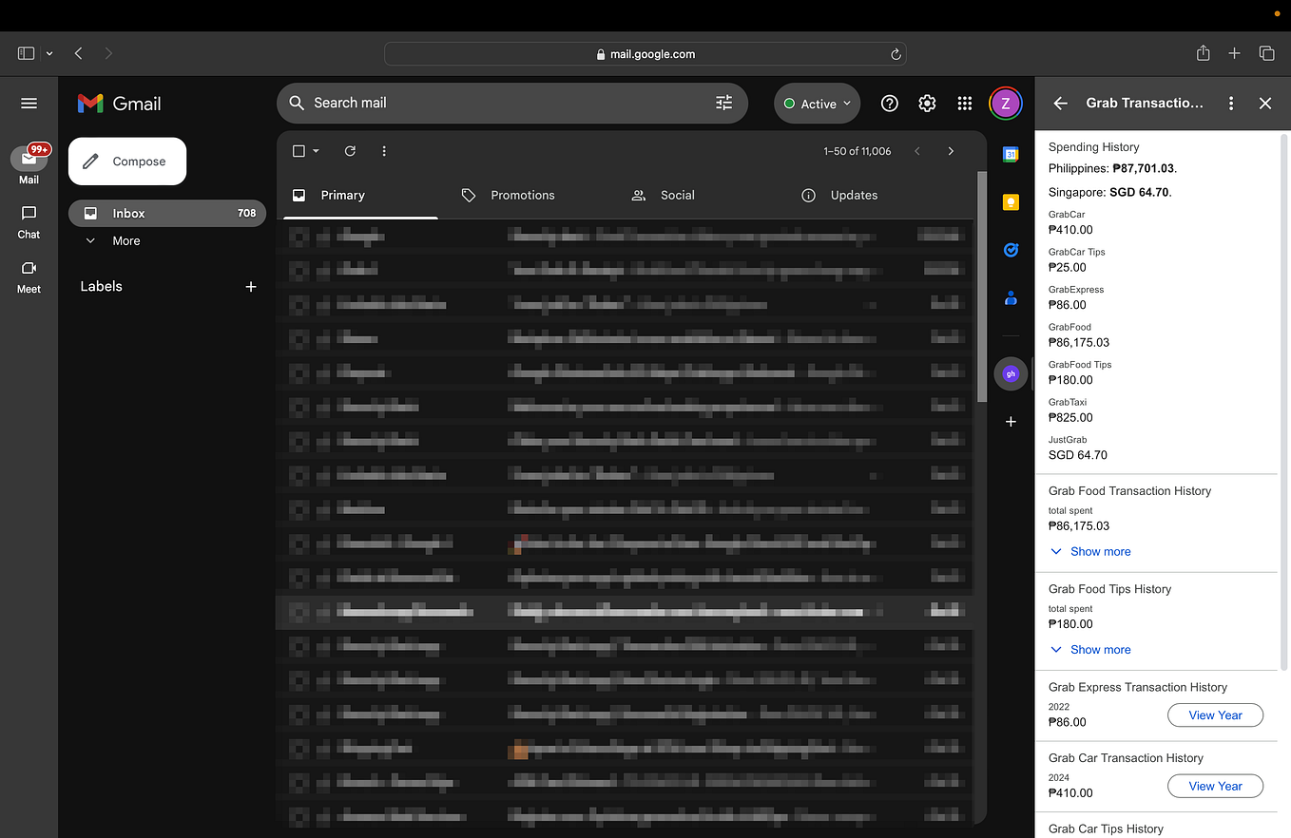This screenshot has width=1291, height=838.
Task: Click the mail.google.com address bar
Action: tap(645, 54)
